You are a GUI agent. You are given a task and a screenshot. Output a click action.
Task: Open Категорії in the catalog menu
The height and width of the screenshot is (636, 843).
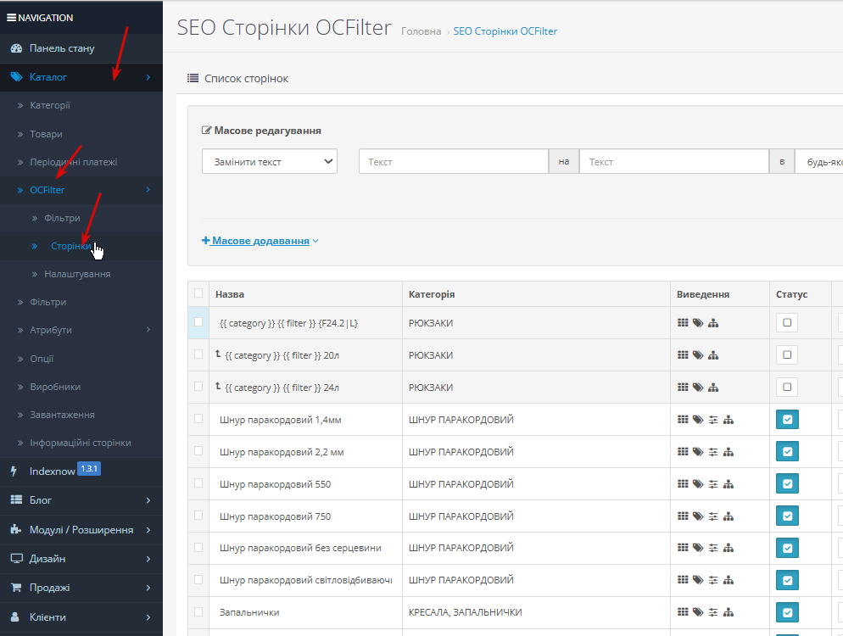pos(50,105)
